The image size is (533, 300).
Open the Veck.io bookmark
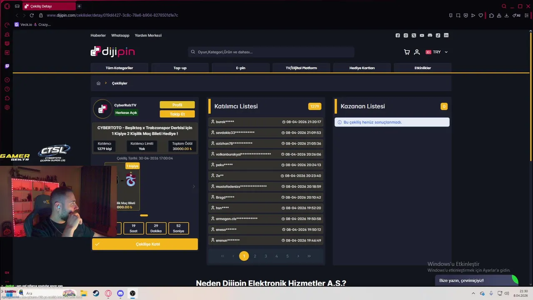[x=23, y=25]
